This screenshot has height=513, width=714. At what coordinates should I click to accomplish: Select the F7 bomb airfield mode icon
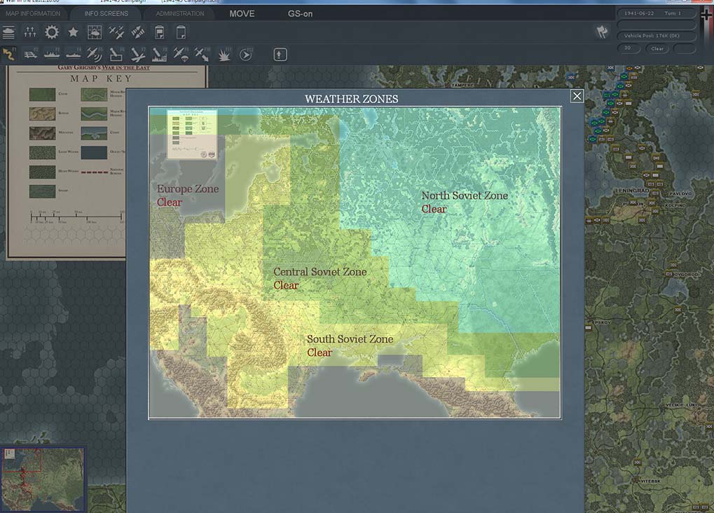(137, 54)
